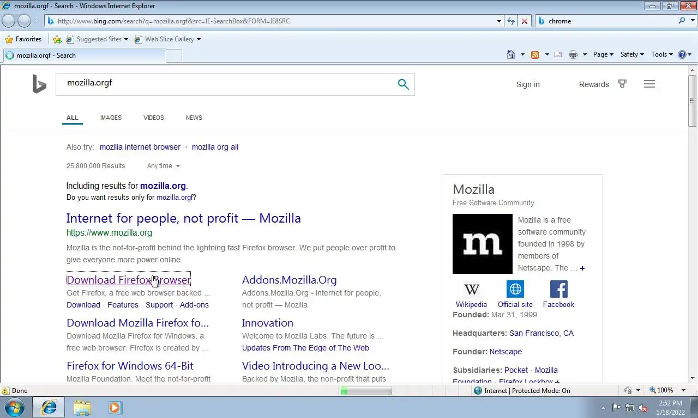Open the Any time filter dropdown

click(x=163, y=166)
